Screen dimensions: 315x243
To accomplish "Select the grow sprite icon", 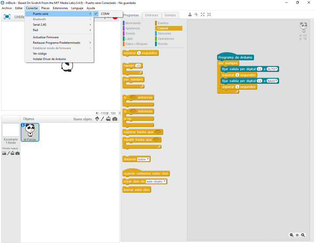I will pyautogui.click(x=203, y=14).
